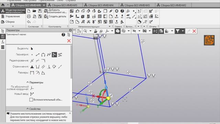Select the rounding (fillet) editing tool

click(43, 61)
